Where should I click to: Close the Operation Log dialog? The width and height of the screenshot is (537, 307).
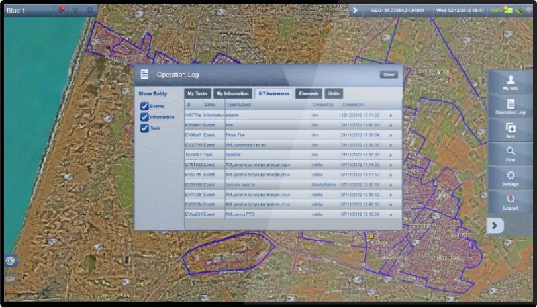tap(389, 75)
